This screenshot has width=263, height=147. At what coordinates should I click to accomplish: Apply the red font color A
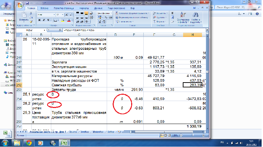click(69, 21)
